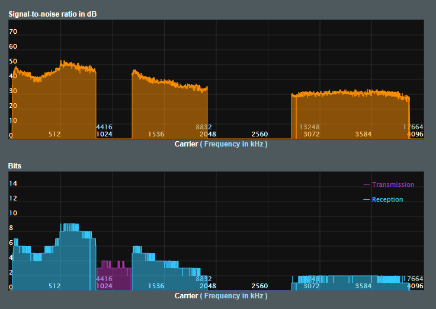Viewport: 436px width, 309px height.
Task: Click the Signal-to-noise ratio in dB title
Action: click(53, 14)
